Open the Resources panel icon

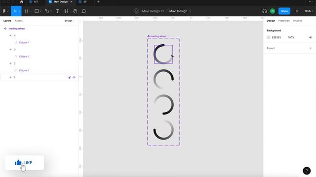click(x=66, y=11)
